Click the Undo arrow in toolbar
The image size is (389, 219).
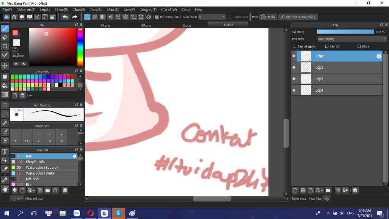pyautogui.click(x=65, y=17)
